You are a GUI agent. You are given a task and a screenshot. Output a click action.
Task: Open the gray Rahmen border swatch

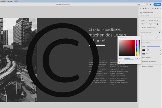144,54
